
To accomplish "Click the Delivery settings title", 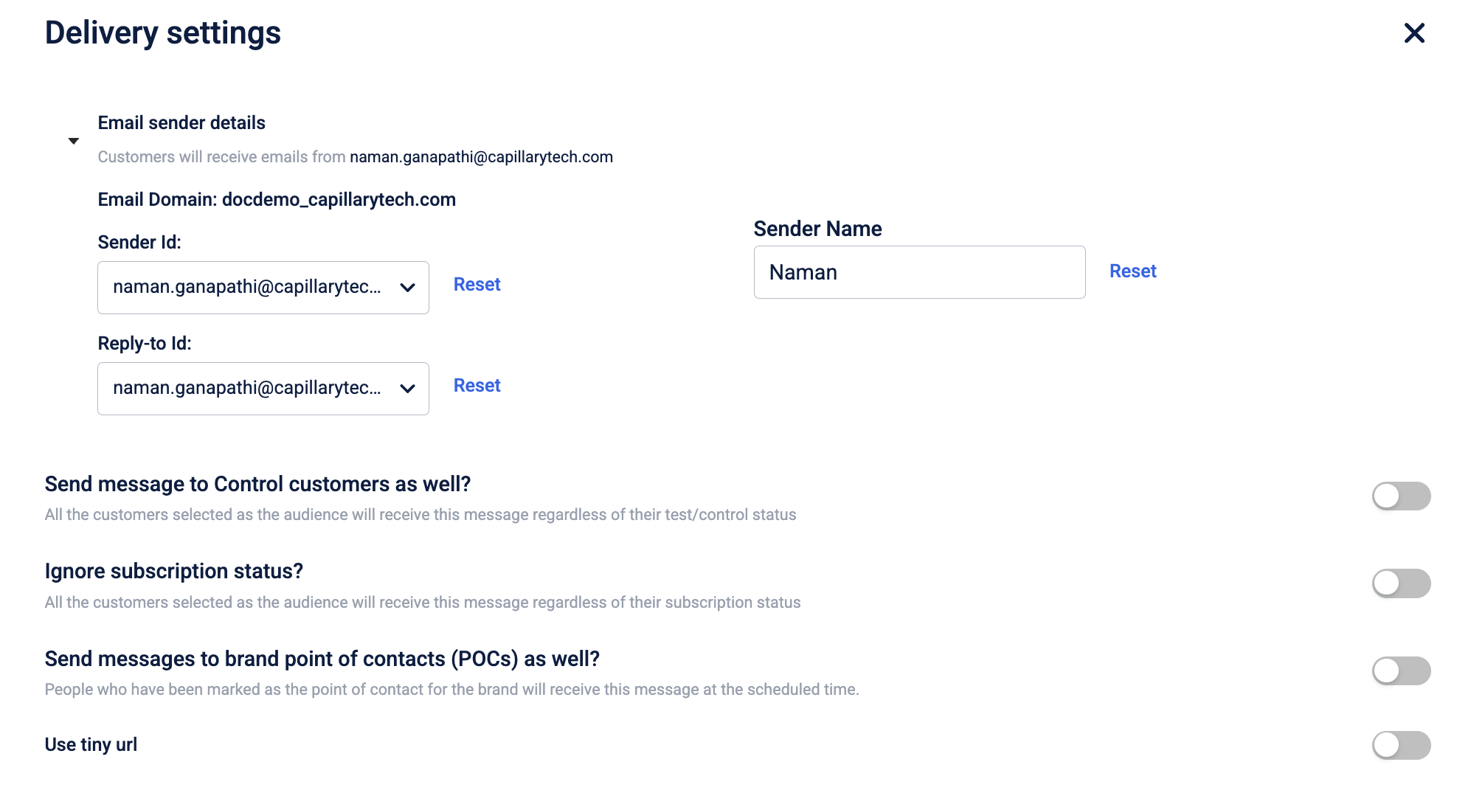I will (x=162, y=33).
